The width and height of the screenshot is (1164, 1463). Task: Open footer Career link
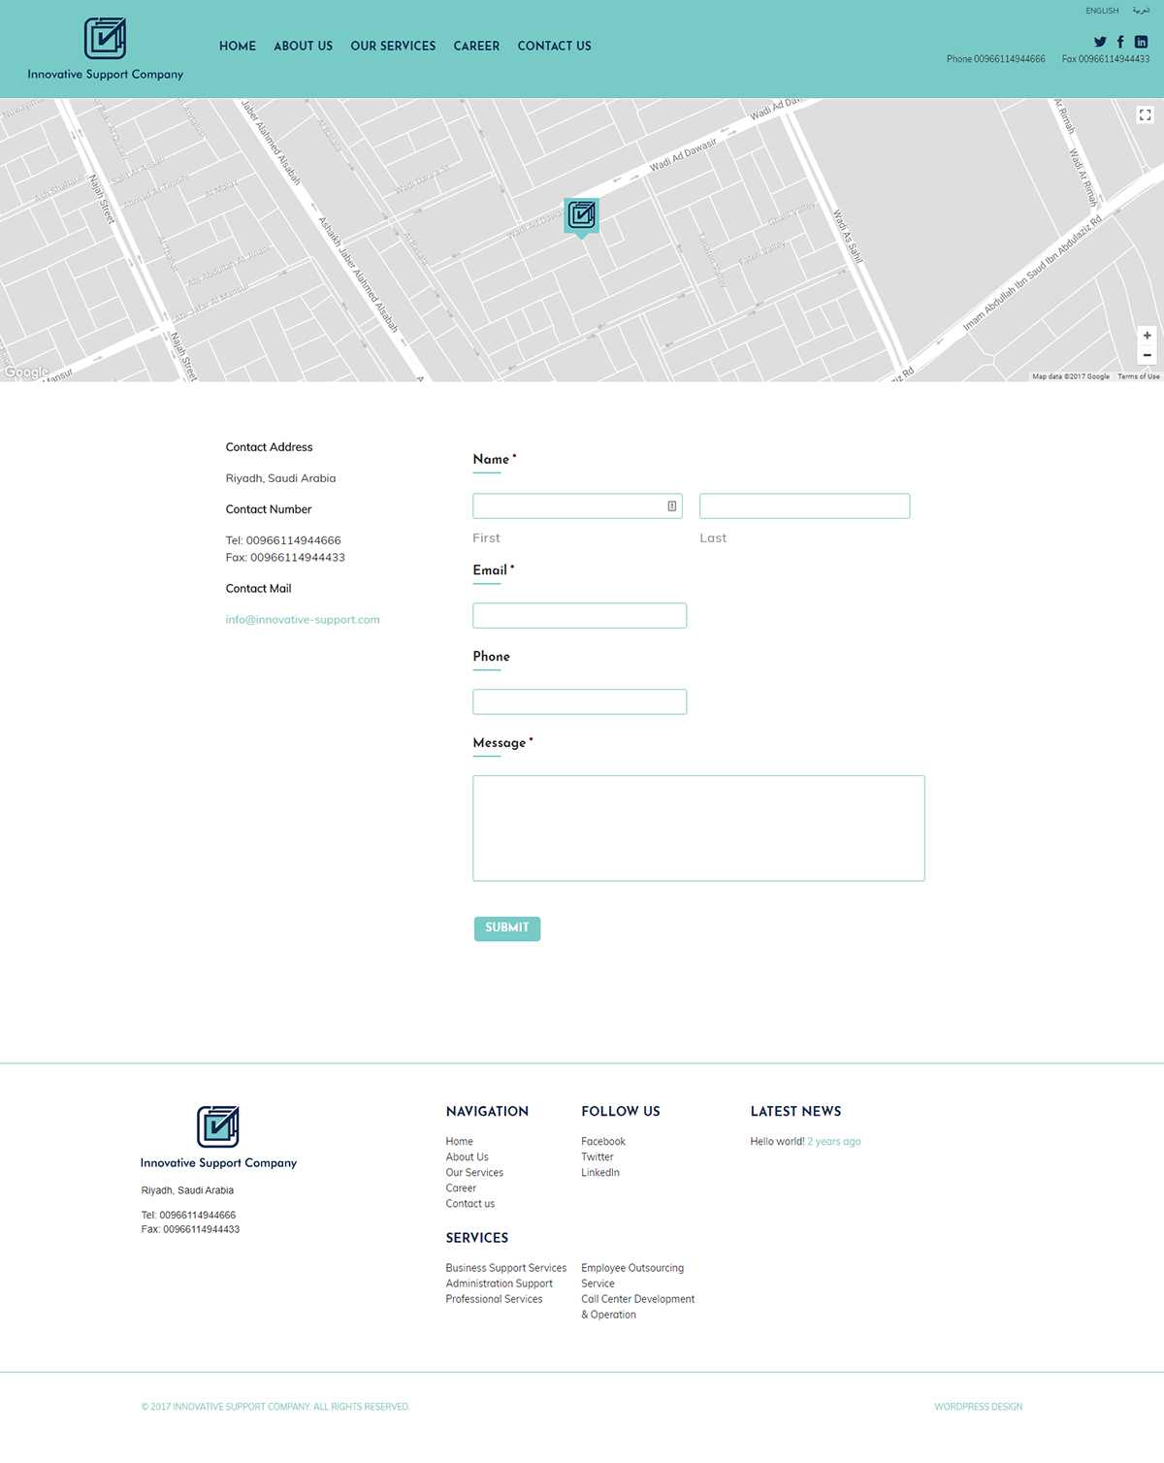coord(461,1188)
